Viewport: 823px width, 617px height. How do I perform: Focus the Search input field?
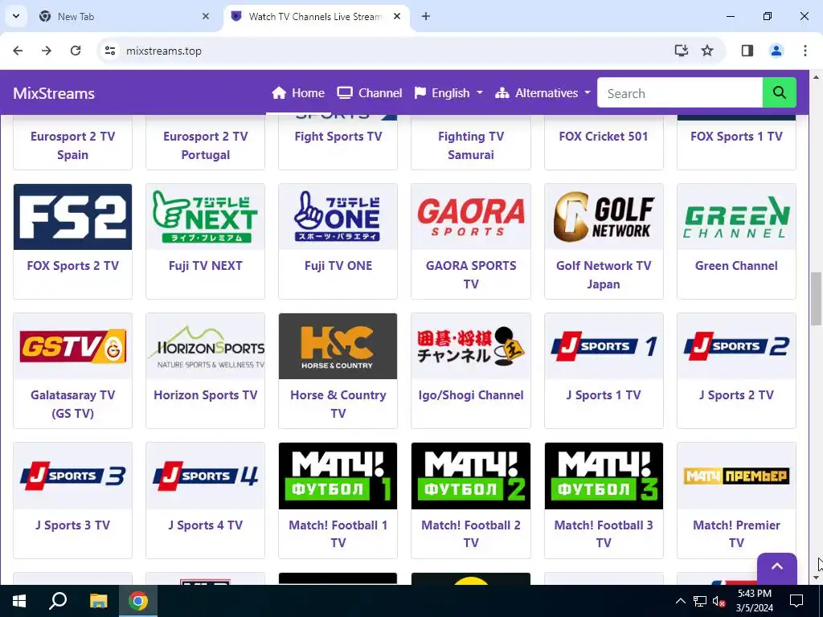coord(680,93)
